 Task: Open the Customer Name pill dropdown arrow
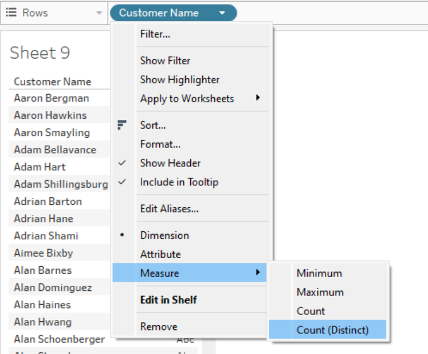(x=222, y=13)
